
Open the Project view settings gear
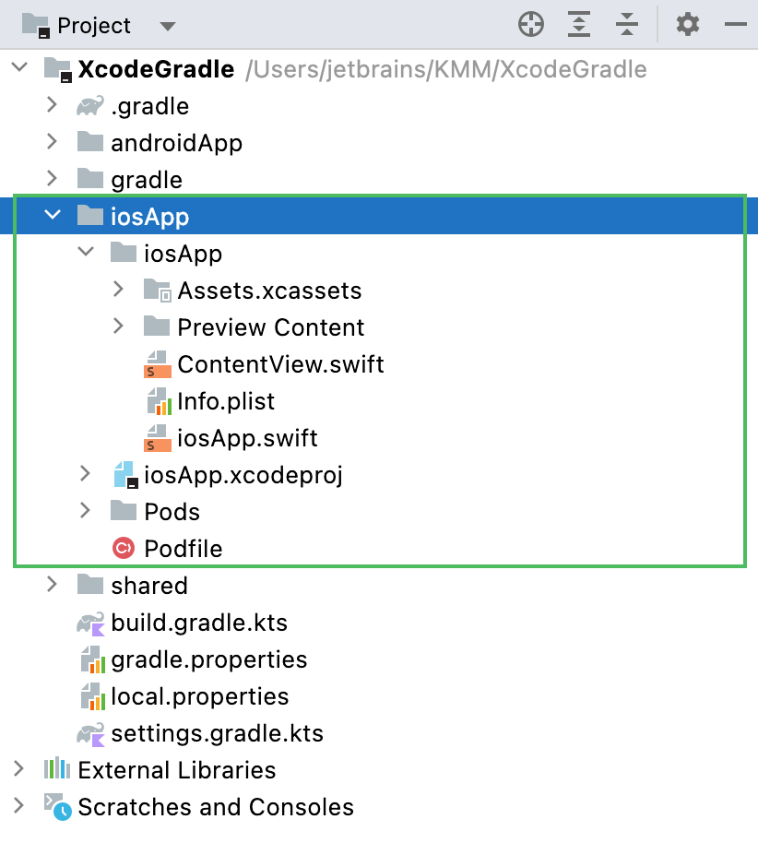coord(688,25)
